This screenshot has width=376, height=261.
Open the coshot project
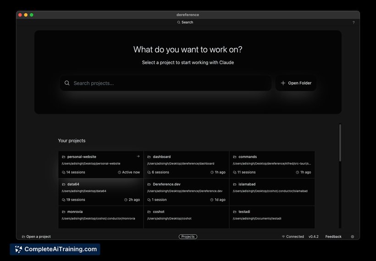(186, 217)
